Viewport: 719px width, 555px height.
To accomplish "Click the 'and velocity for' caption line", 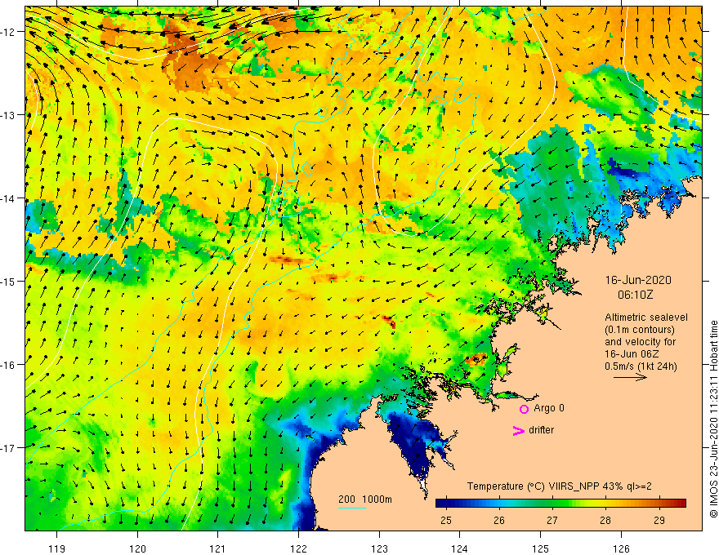I will (640, 342).
